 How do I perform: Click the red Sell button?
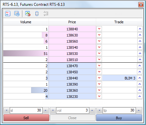tap(26, 118)
